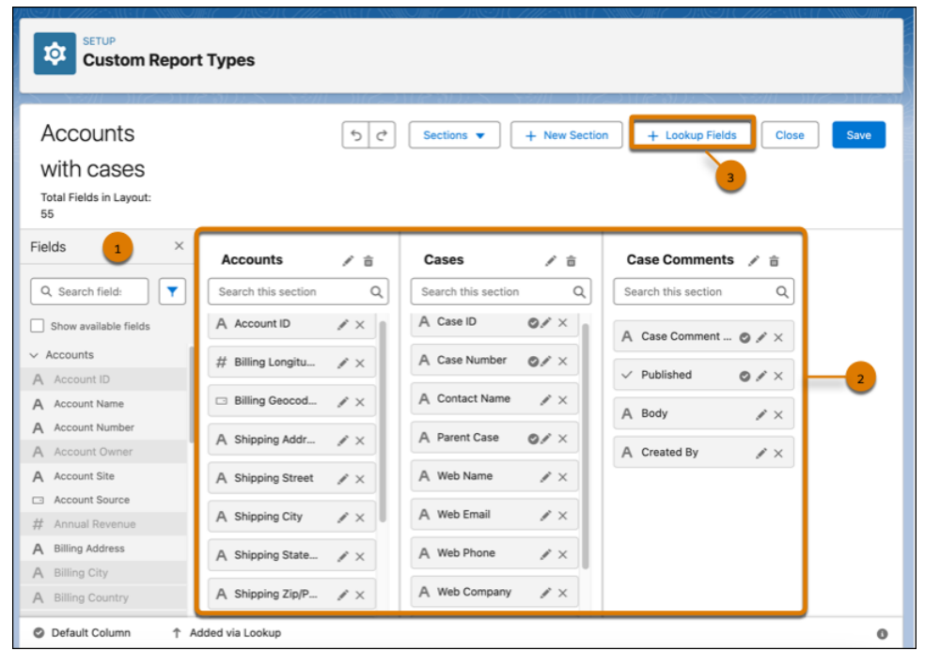The height and width of the screenshot is (666, 940).
Task: Save the report type layout
Action: (858, 135)
